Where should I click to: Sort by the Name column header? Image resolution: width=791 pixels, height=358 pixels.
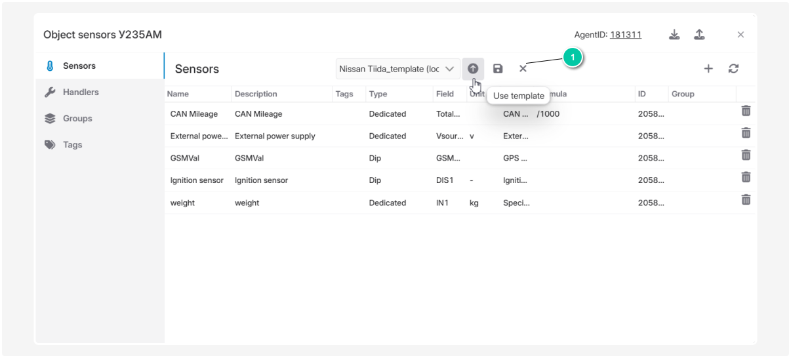[x=178, y=94]
